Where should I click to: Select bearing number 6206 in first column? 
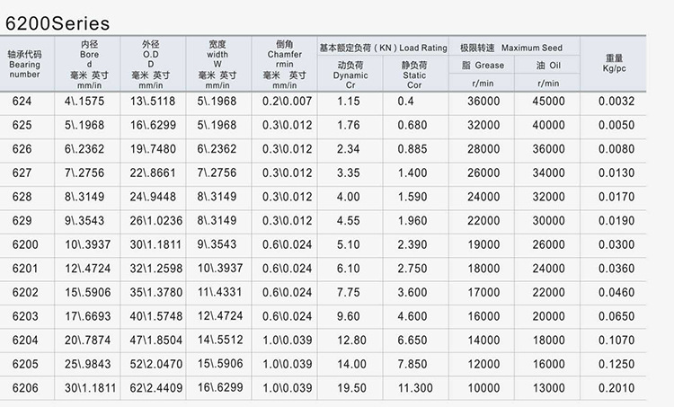coord(26,387)
